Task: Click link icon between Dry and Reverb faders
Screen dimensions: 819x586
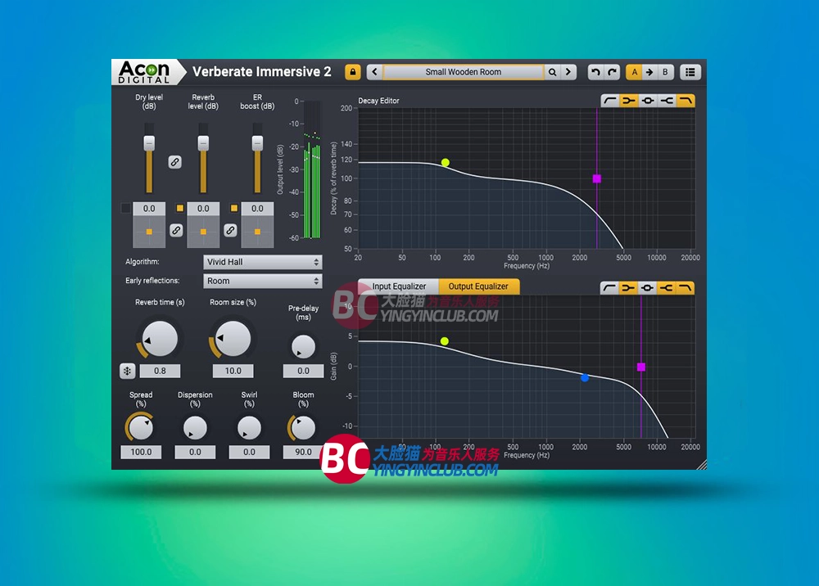Action: coord(175,162)
